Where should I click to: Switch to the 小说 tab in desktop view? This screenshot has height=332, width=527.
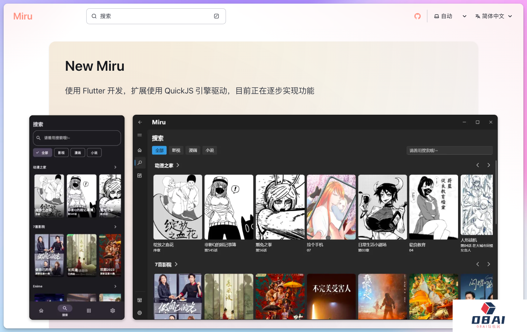(210, 150)
